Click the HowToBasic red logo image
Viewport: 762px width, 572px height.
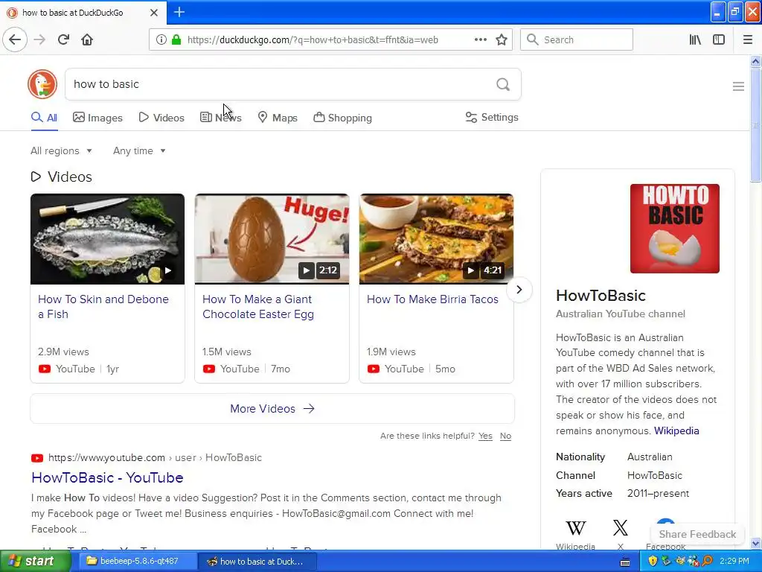tap(674, 229)
